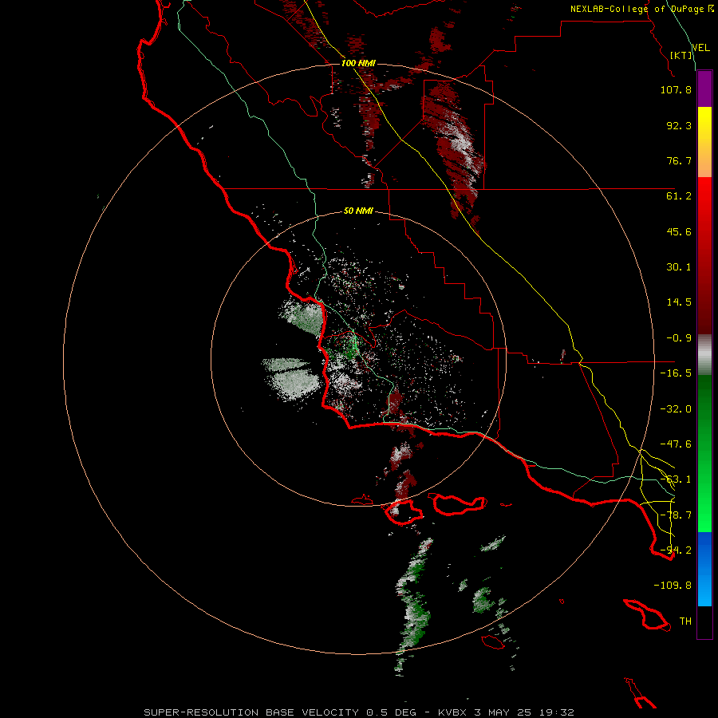Select the 100 NMI range ring label
The height and width of the screenshot is (718, 718).
[358, 63]
